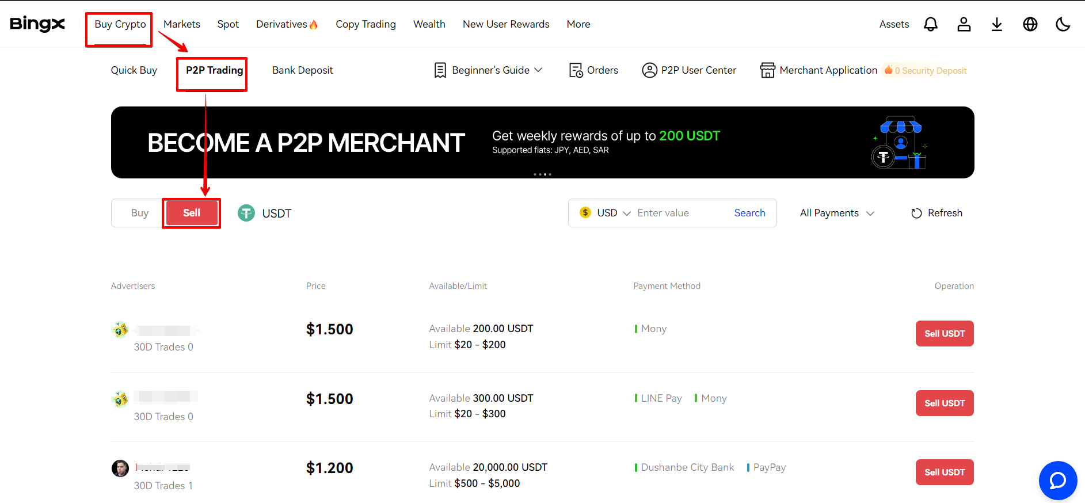
Task: Click the Derivatives flame icon
Action: pos(313,25)
